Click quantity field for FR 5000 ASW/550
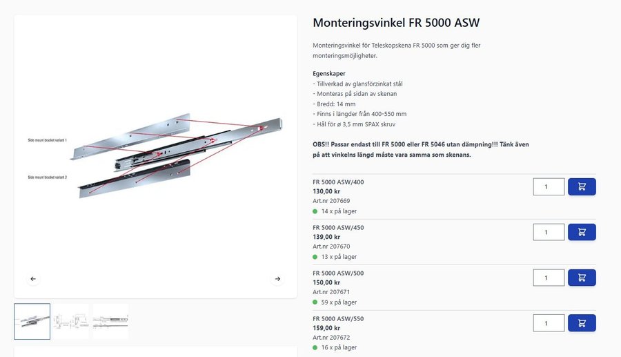 click(549, 323)
